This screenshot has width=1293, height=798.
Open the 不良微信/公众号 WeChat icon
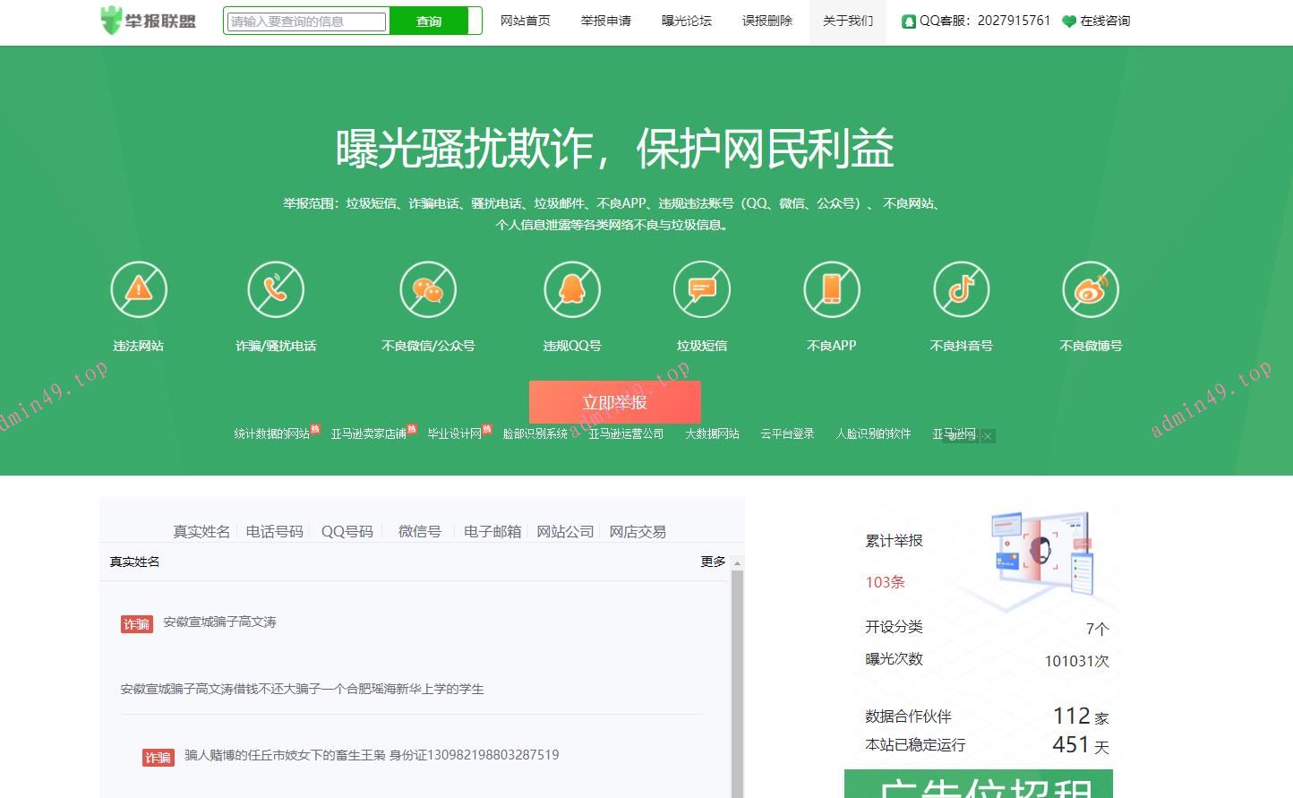428,288
